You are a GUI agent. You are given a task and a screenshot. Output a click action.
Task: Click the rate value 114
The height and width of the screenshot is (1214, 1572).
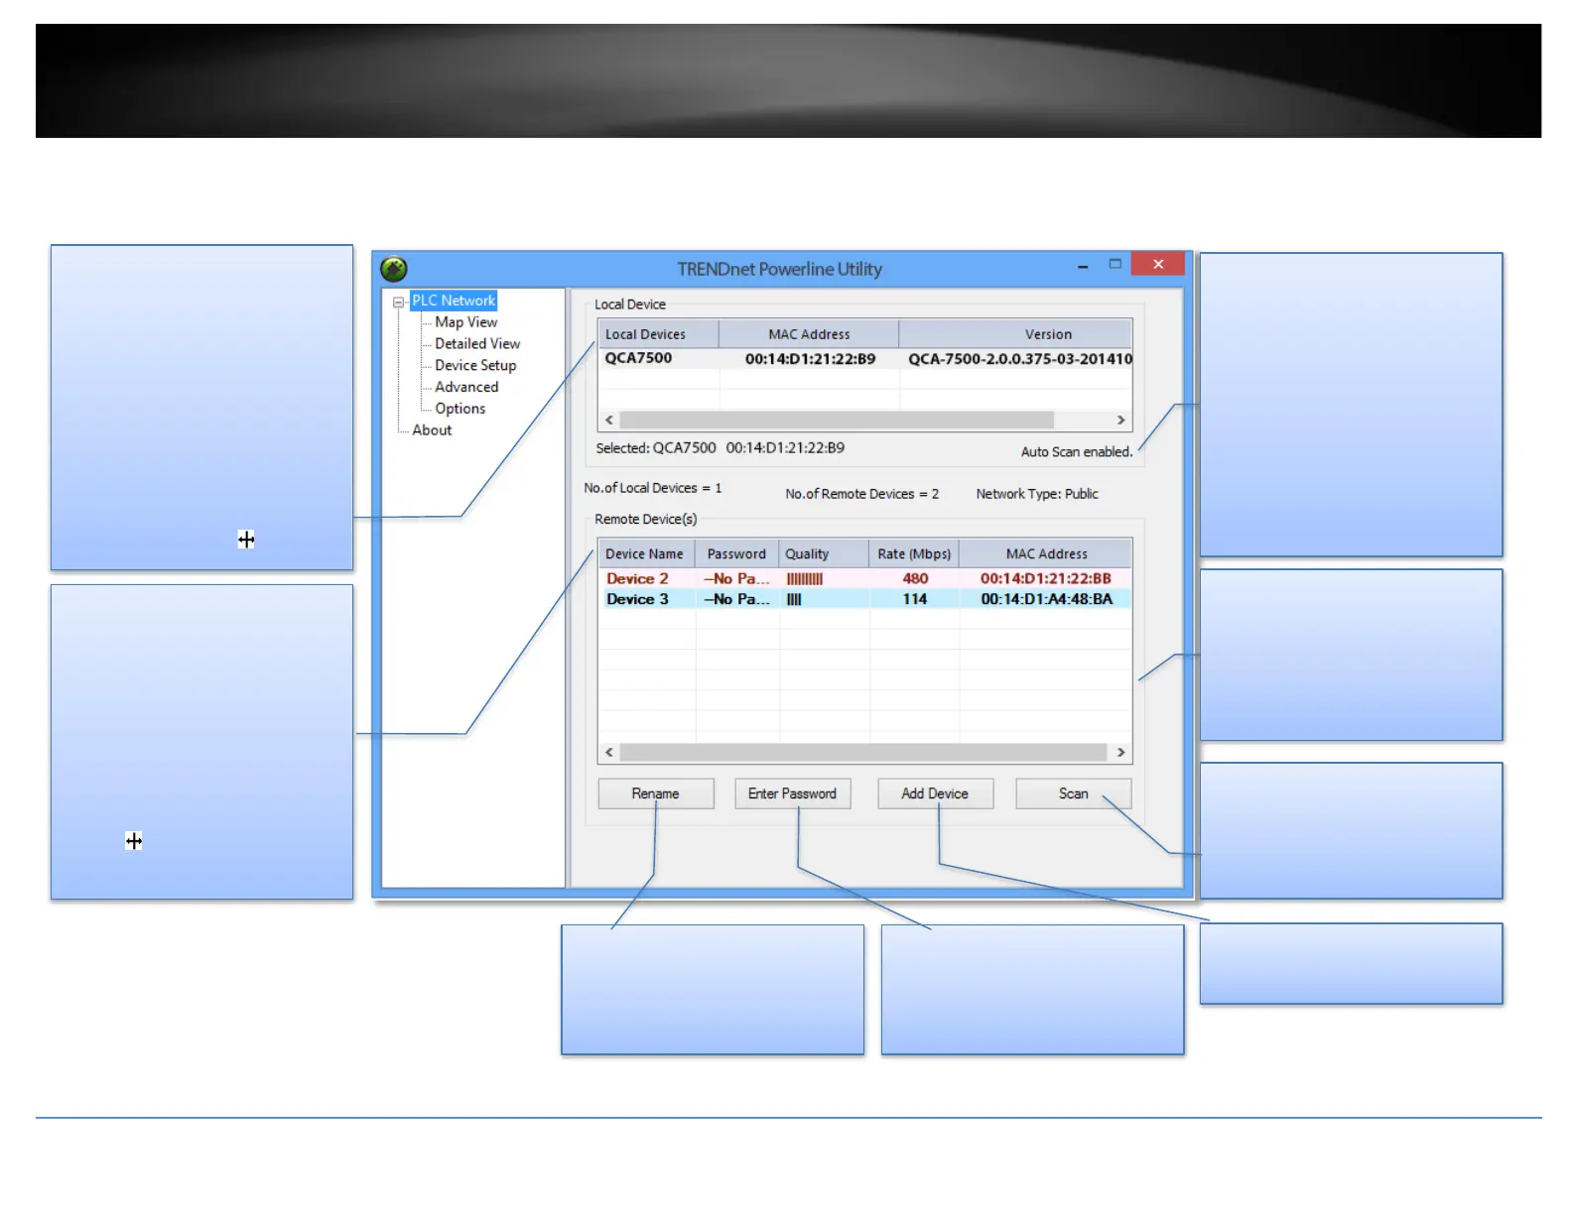pos(915,599)
